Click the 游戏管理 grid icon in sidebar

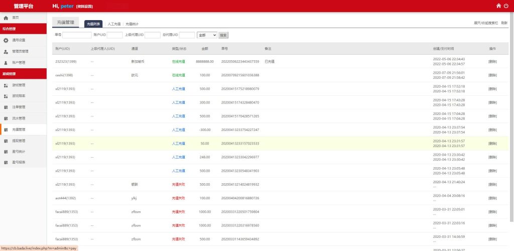click(6, 85)
